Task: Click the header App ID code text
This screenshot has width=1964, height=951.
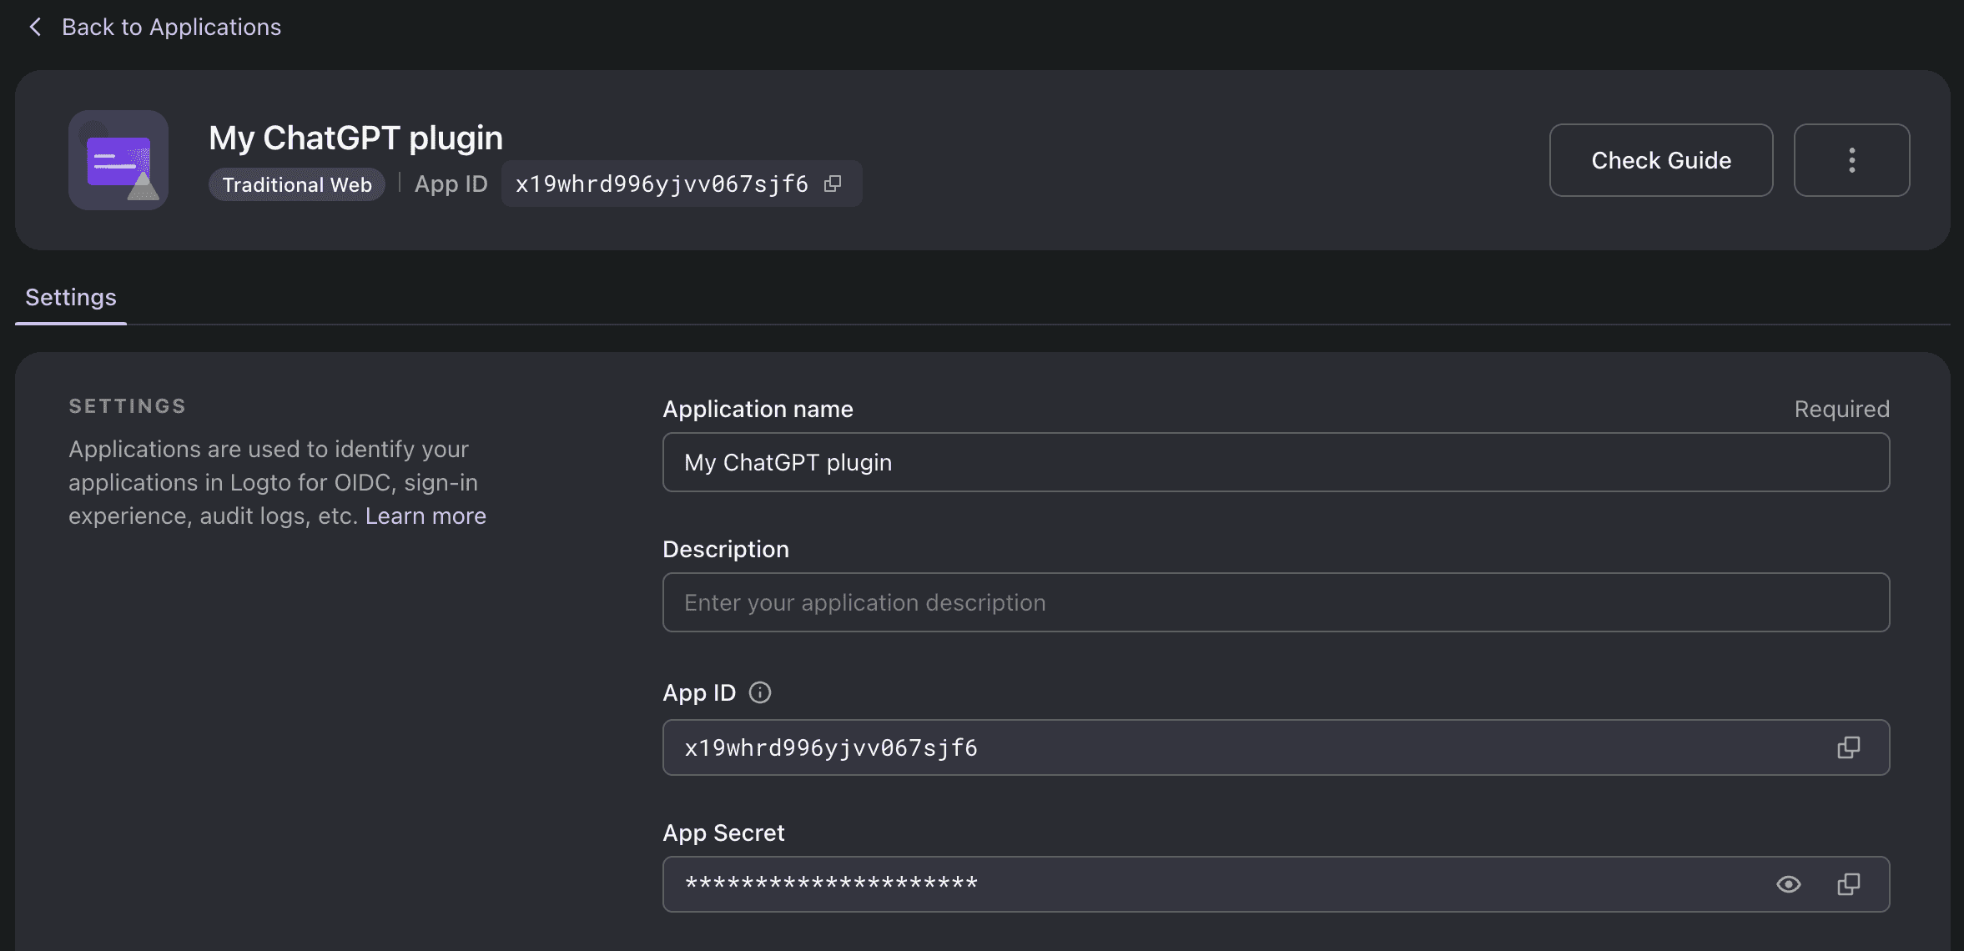Action: (x=661, y=184)
